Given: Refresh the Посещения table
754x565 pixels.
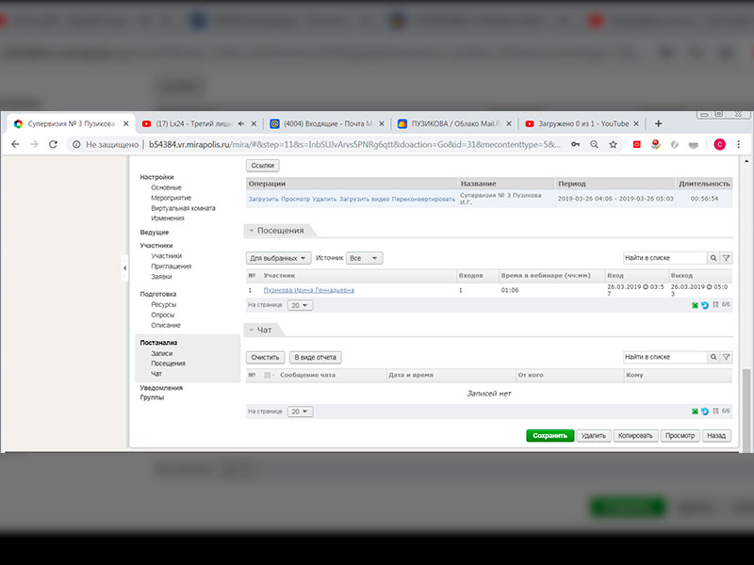Looking at the screenshot, I should pyautogui.click(x=705, y=305).
